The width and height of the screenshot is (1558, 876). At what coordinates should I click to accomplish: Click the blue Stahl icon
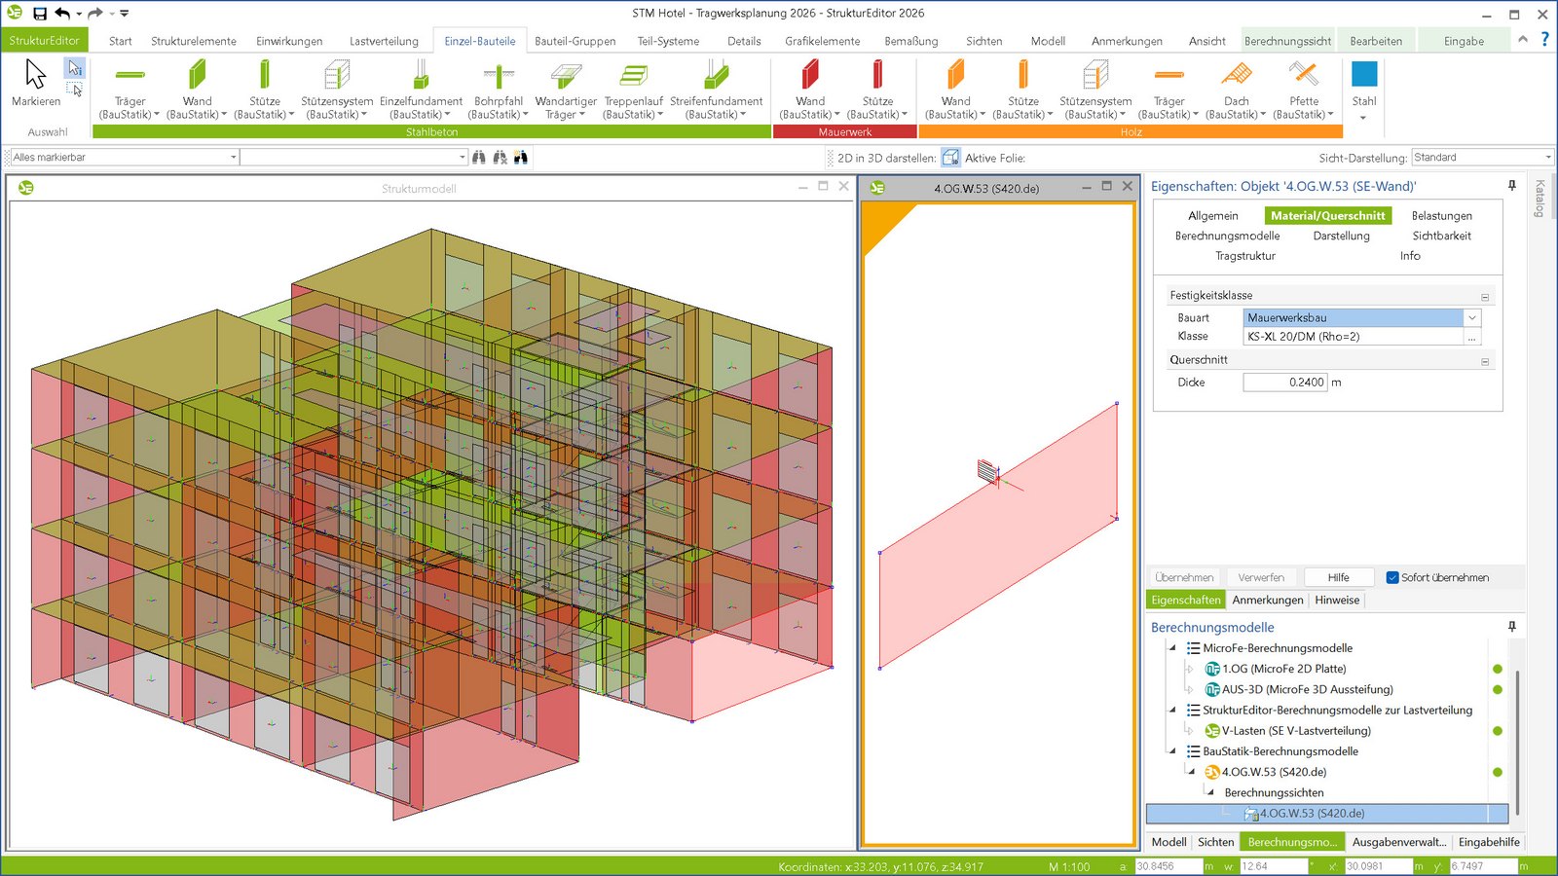point(1364,76)
